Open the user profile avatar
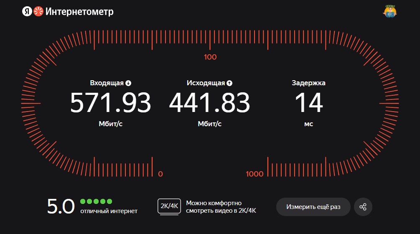This screenshot has height=234, width=420. [x=390, y=12]
